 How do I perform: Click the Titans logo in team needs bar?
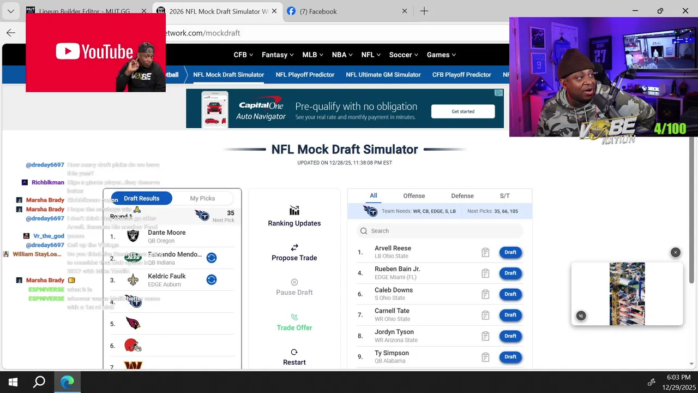click(x=371, y=211)
